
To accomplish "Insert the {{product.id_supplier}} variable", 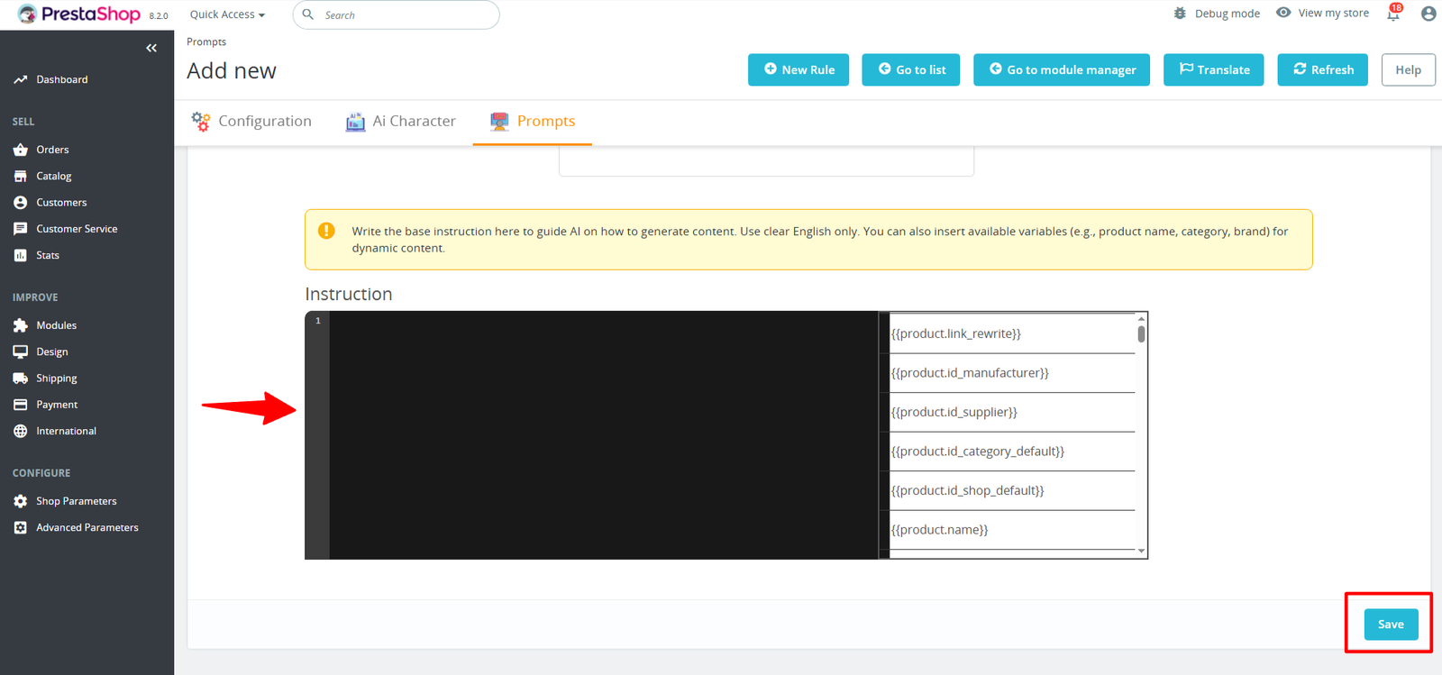I will tap(1012, 412).
